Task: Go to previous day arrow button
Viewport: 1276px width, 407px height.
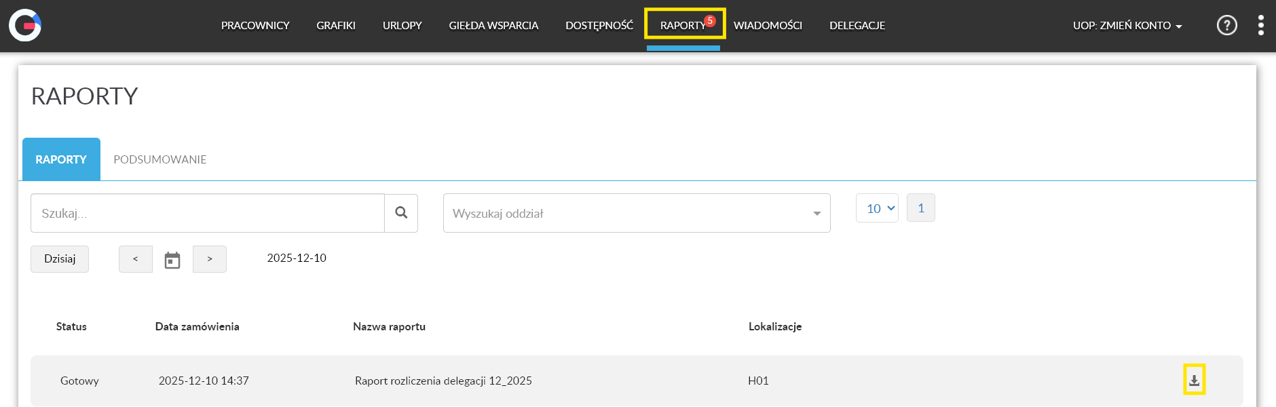Action: (136, 259)
